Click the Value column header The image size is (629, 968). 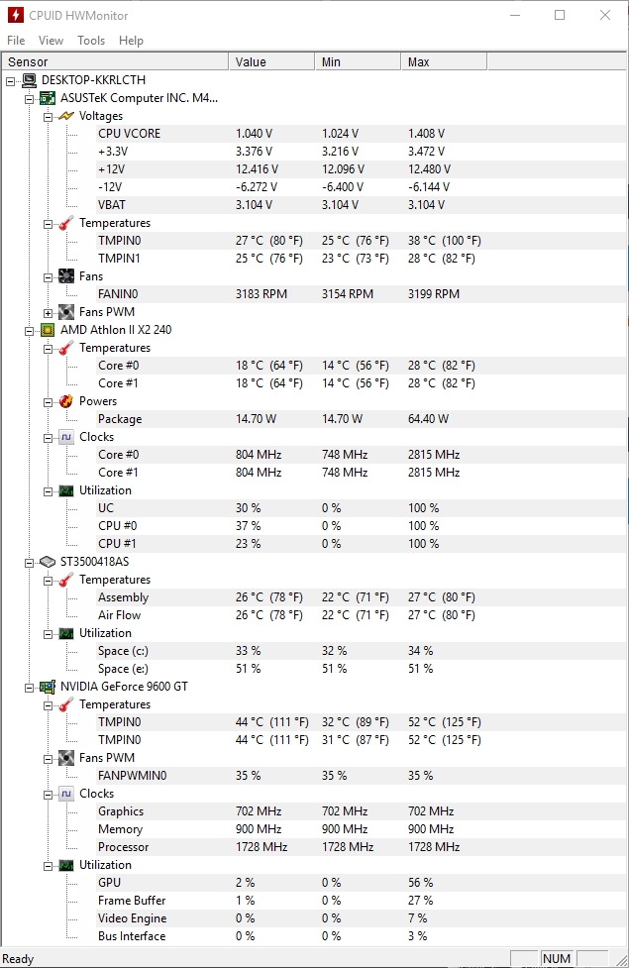271,61
